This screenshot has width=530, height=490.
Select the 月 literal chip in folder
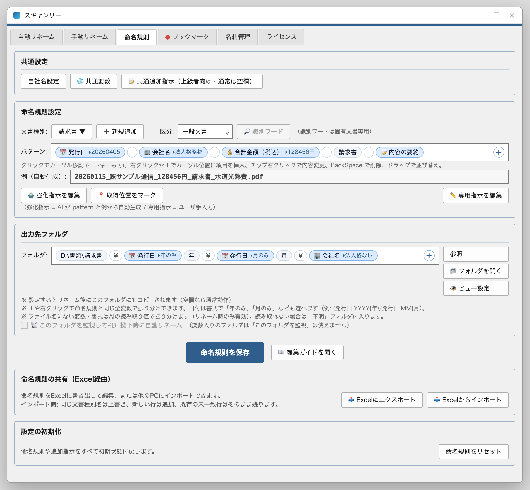(284, 256)
